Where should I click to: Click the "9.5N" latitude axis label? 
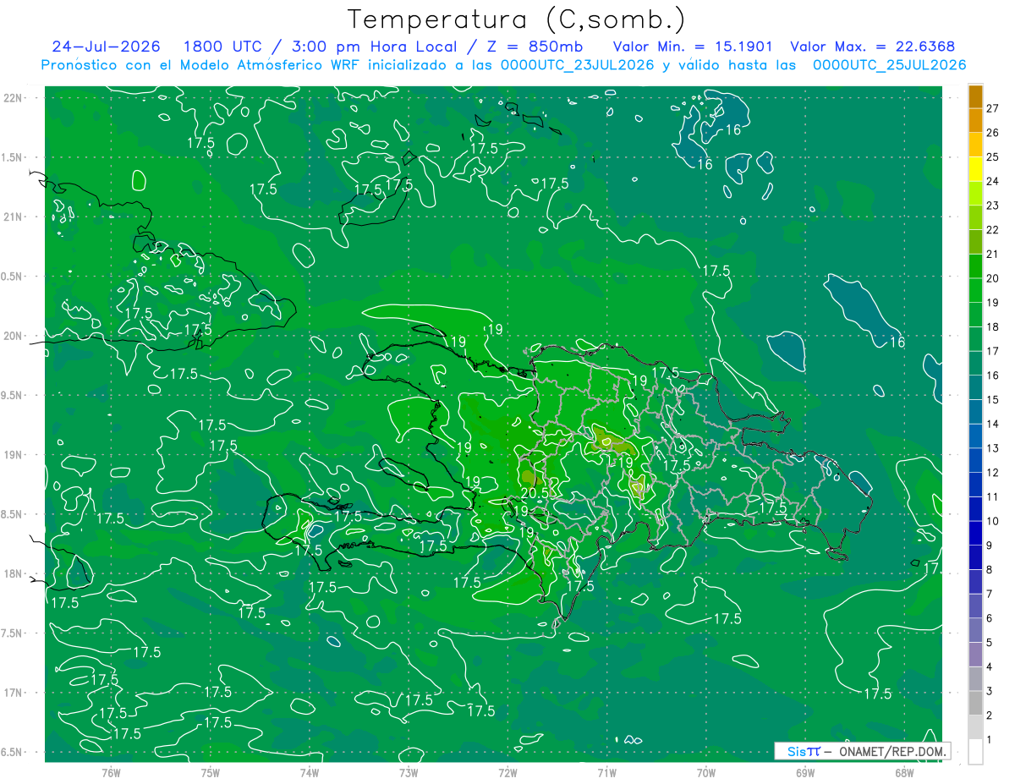[x=13, y=395]
